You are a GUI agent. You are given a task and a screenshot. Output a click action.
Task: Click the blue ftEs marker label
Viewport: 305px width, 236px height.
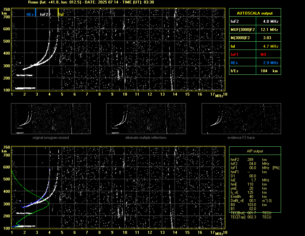pos(30,15)
